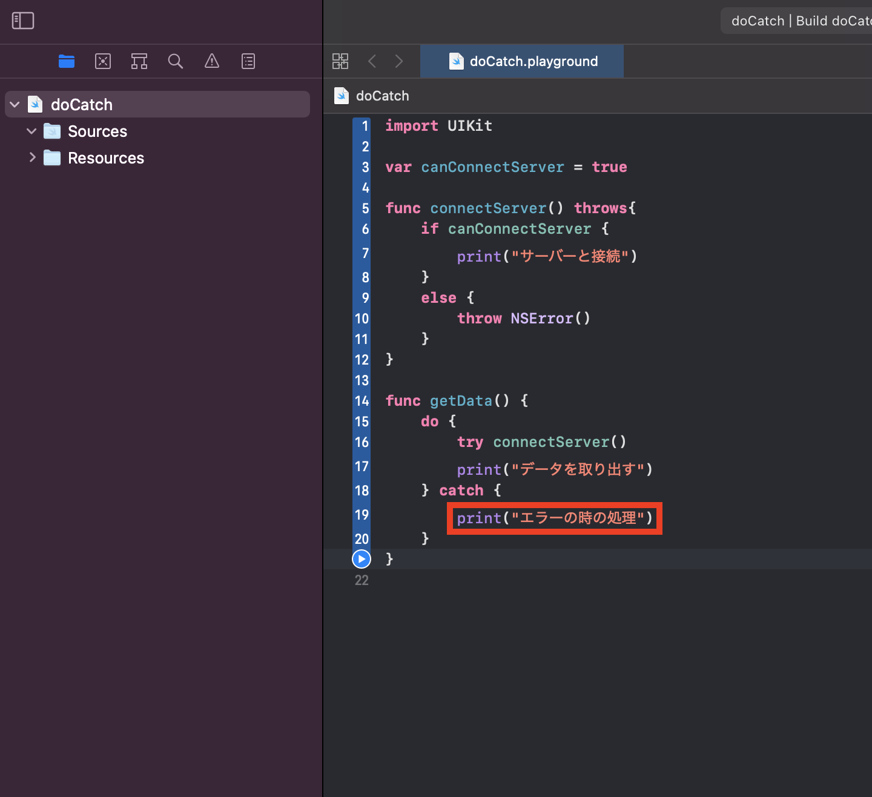Collapse the doCatch project tree
This screenshot has height=797, width=872.
pyautogui.click(x=15, y=105)
